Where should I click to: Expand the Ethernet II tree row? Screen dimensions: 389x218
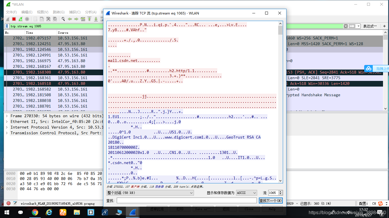[x=7, y=121]
